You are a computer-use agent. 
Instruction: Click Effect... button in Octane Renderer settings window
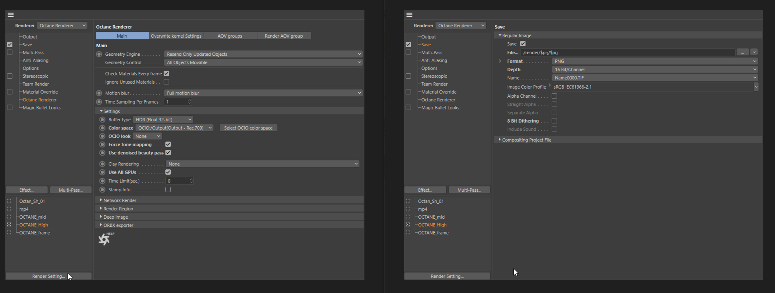pyautogui.click(x=26, y=190)
